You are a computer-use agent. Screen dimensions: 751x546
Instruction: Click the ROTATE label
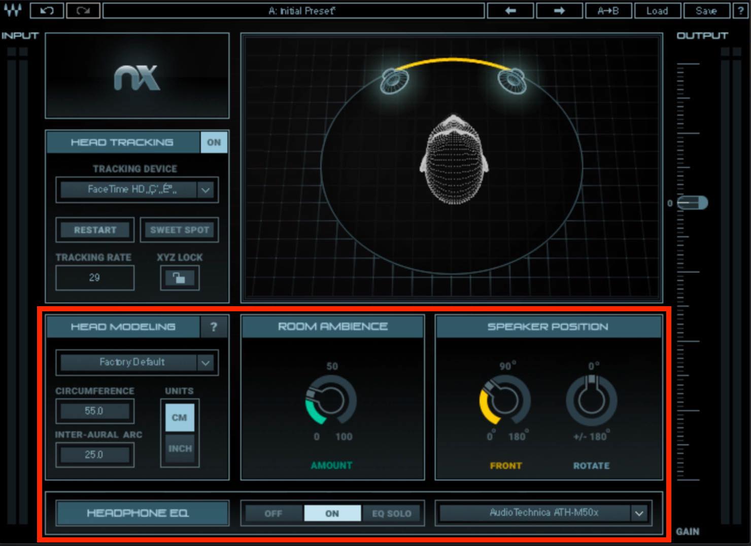click(x=591, y=465)
